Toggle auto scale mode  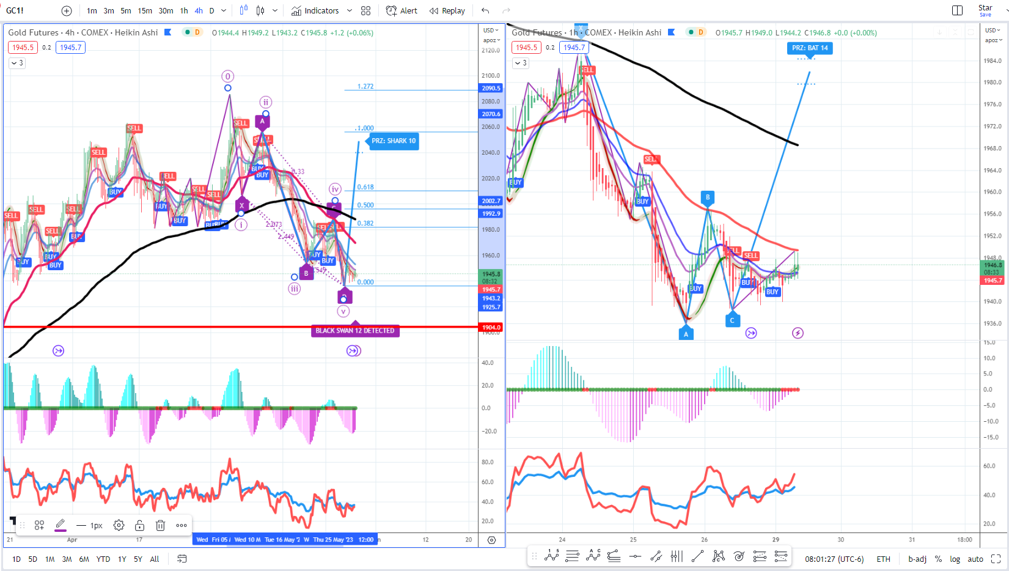coord(975,559)
